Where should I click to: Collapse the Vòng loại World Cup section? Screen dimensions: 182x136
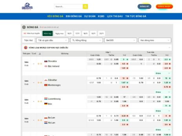tap(169, 48)
